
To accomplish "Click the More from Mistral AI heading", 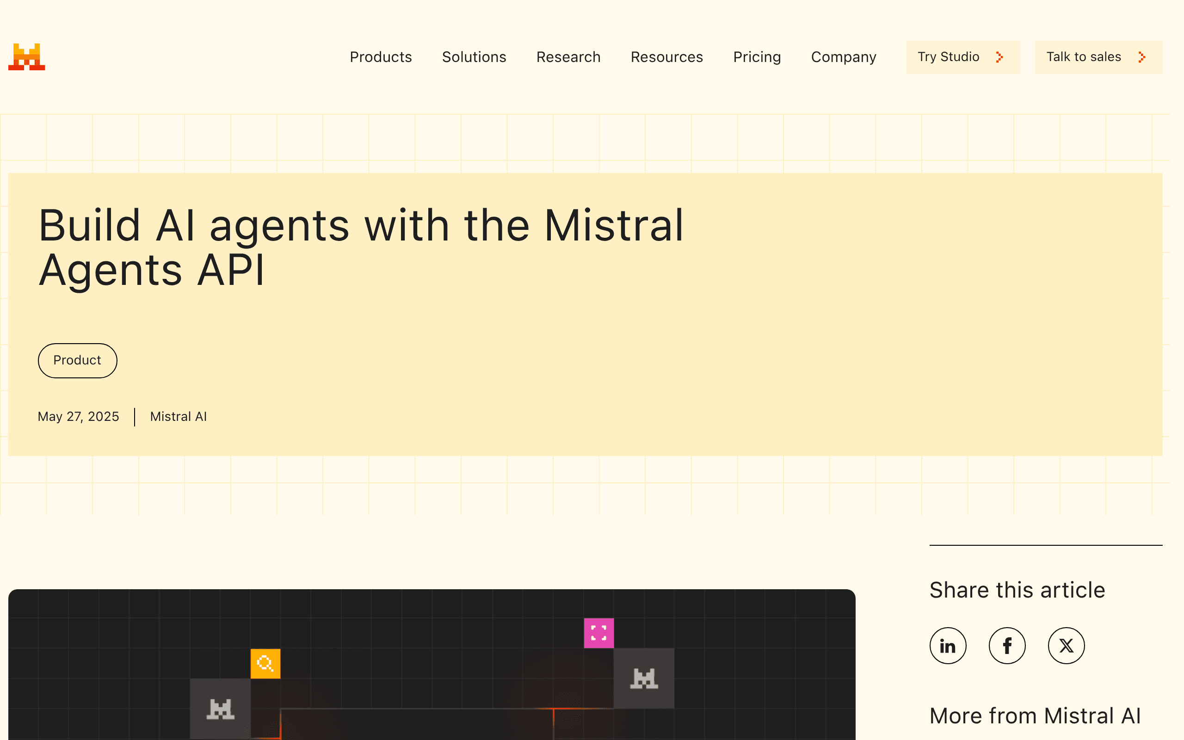I will coord(1035,715).
